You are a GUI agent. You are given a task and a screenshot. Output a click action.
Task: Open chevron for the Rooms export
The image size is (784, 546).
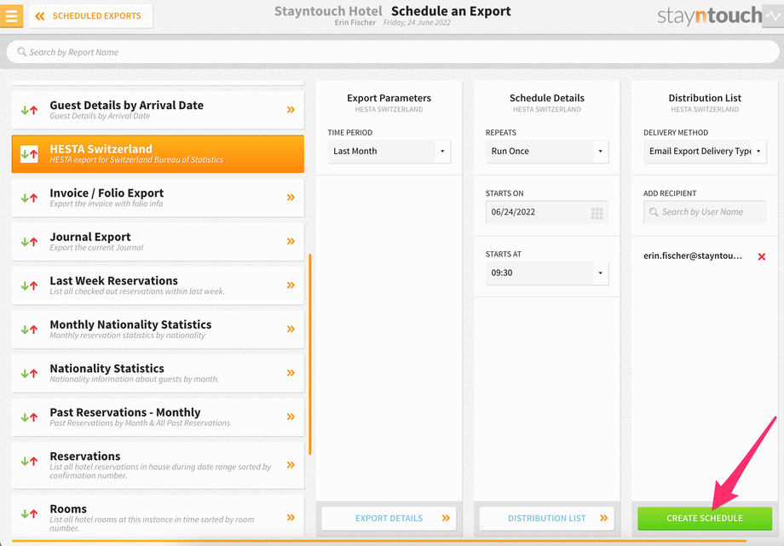point(291,518)
